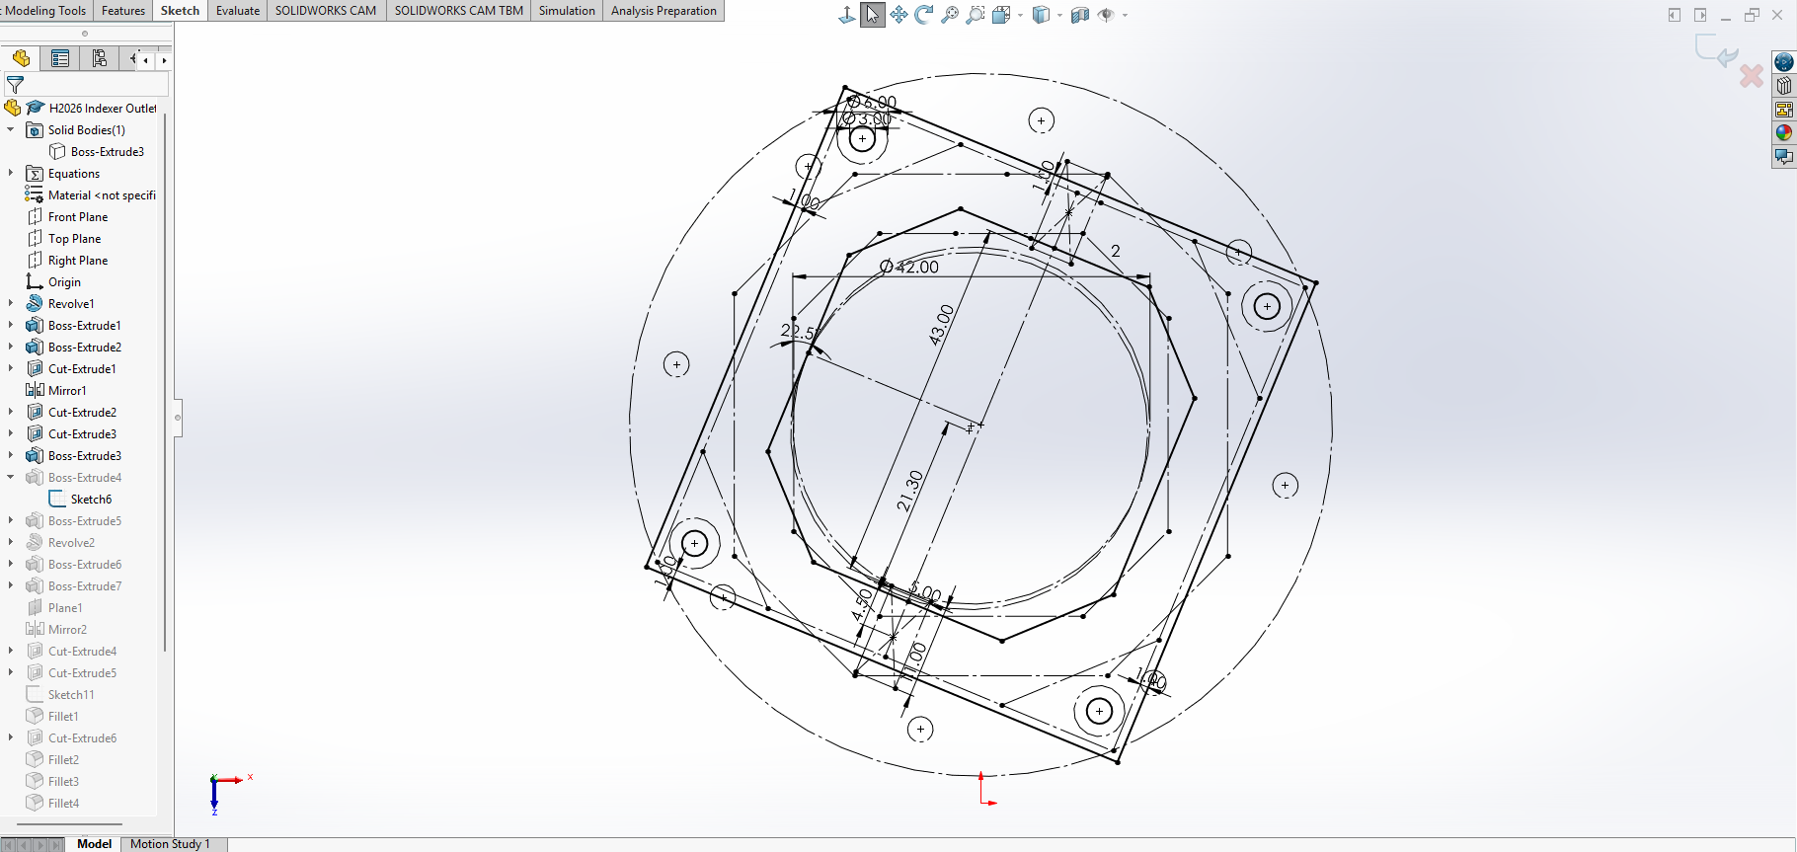
Task: Switch to the Evaluate tab
Action: point(238,11)
